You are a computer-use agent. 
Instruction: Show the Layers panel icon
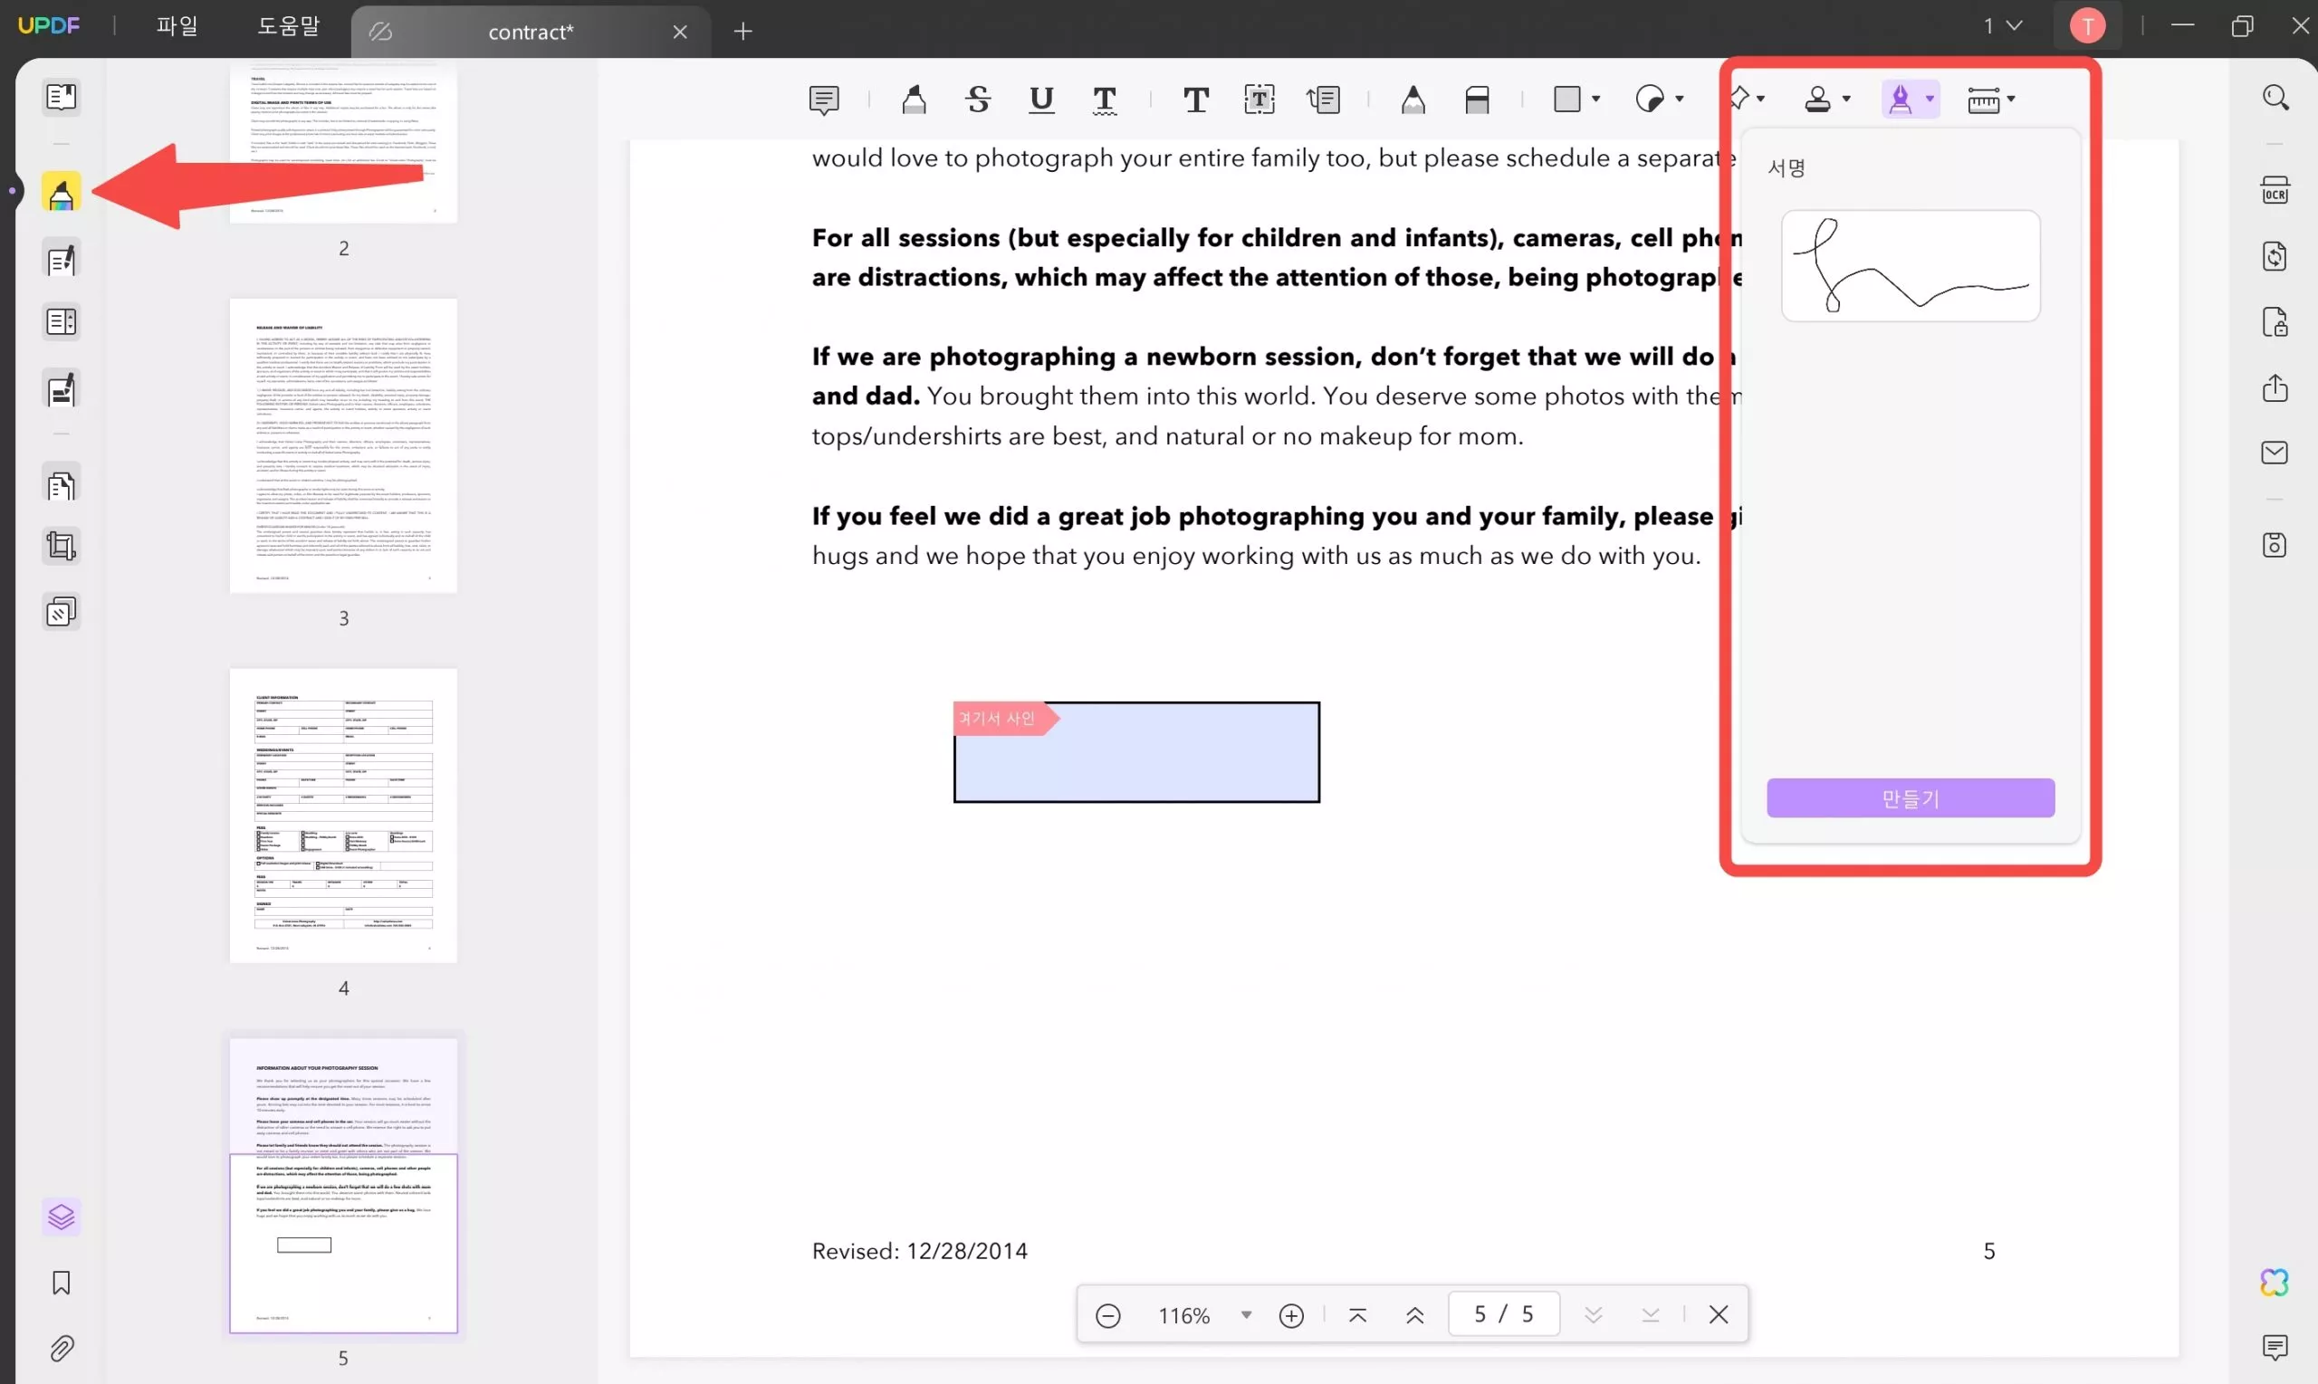tap(62, 1217)
